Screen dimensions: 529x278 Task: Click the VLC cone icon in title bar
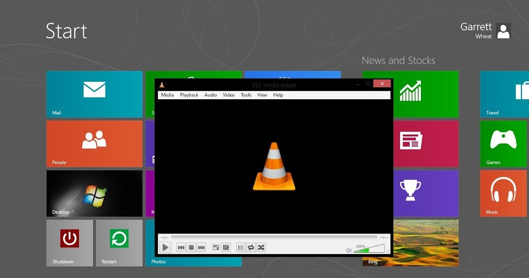pos(162,85)
